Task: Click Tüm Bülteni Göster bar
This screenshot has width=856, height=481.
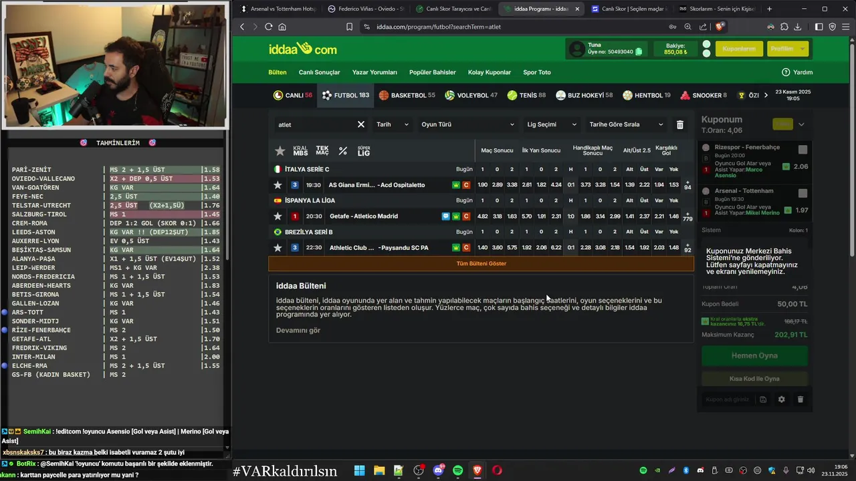Action: click(481, 263)
